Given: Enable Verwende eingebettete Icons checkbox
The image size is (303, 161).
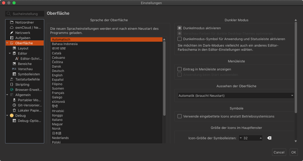Looking at the screenshot, I should tap(180, 116).
